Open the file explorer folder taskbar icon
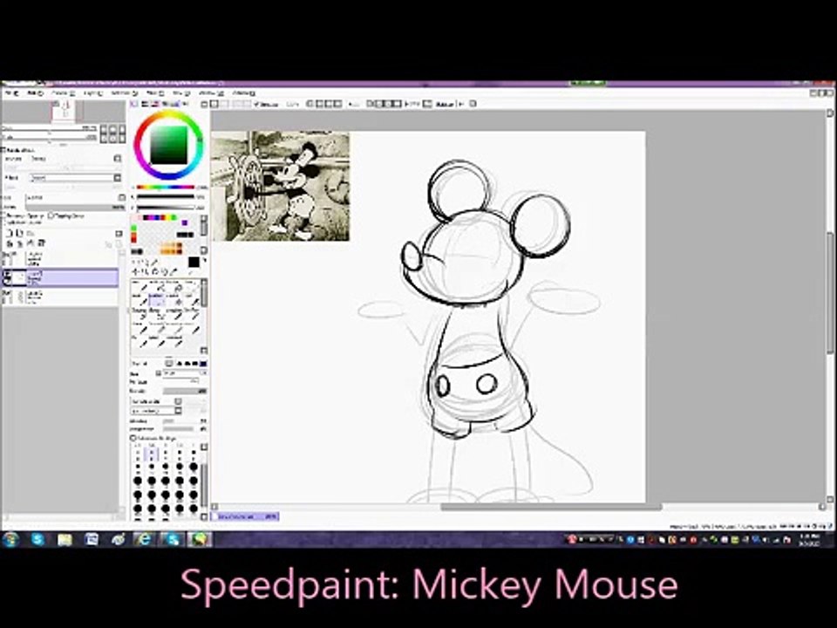Image resolution: width=837 pixels, height=628 pixels. pos(65,539)
